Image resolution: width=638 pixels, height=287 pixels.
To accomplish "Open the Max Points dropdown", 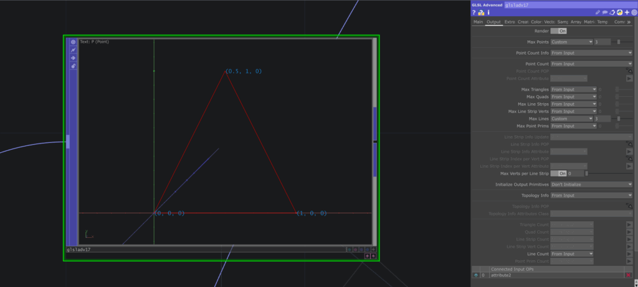I will click(x=571, y=42).
